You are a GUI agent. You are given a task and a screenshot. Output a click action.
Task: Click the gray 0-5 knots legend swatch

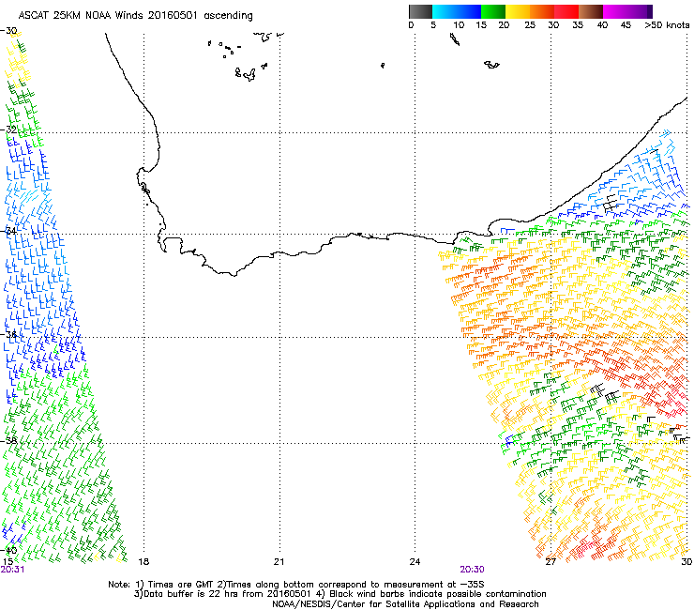pyautogui.click(x=420, y=11)
